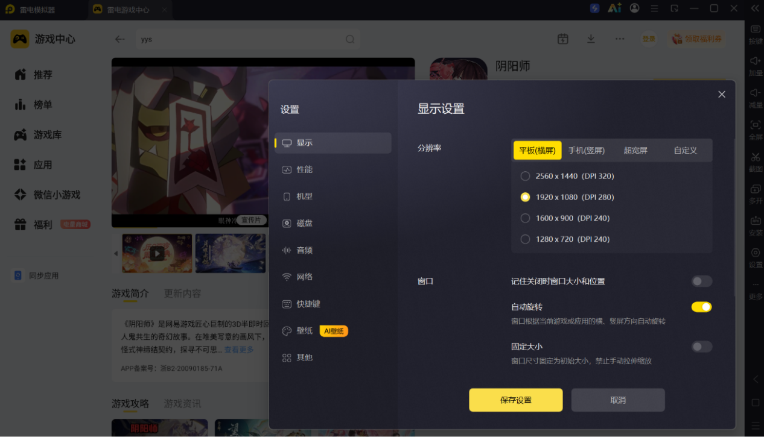The image size is (764, 437).
Task: Click 减量 volume down in right toolbar
Action: [756, 98]
